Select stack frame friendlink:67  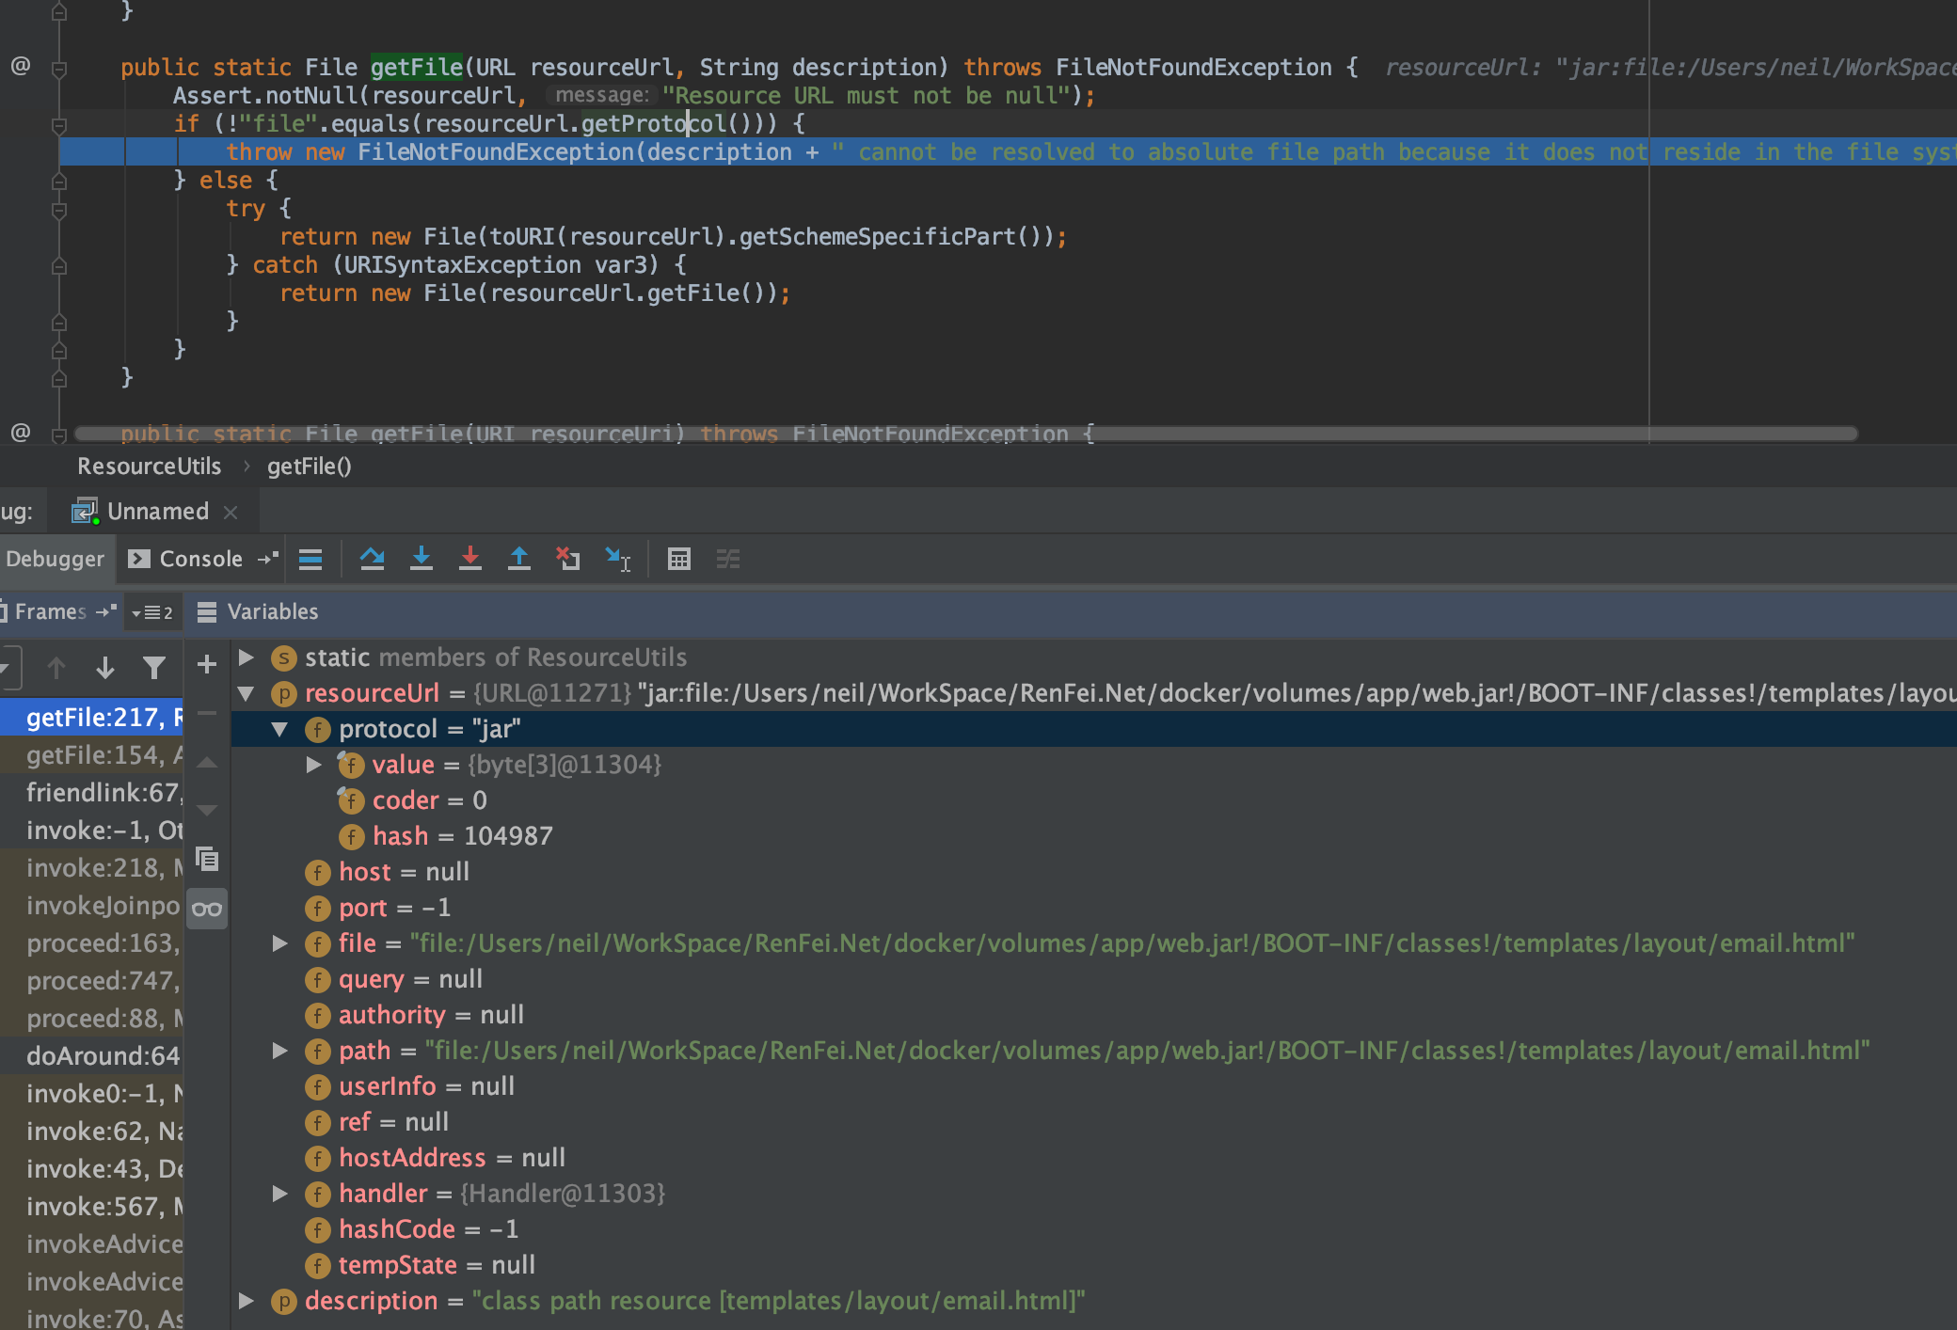point(91,793)
